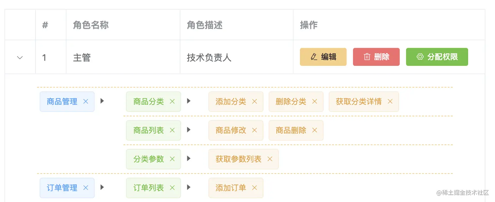Click the 分配权限 button
495x202 pixels.
tap(437, 57)
